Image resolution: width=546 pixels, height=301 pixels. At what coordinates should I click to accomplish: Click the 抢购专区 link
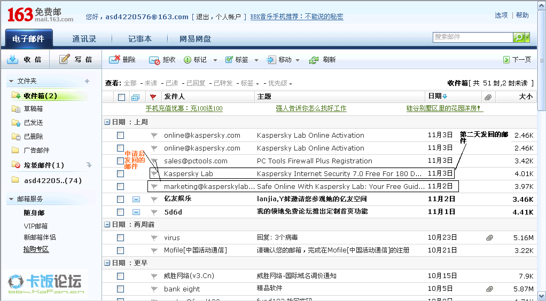(36, 249)
